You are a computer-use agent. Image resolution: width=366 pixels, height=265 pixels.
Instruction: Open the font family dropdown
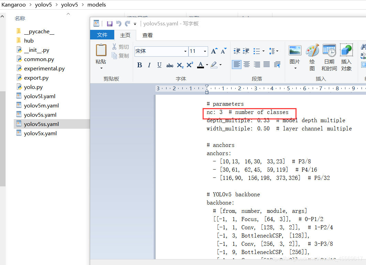185,51
